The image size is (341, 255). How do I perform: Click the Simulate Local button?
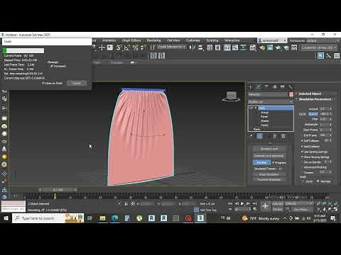(x=269, y=149)
